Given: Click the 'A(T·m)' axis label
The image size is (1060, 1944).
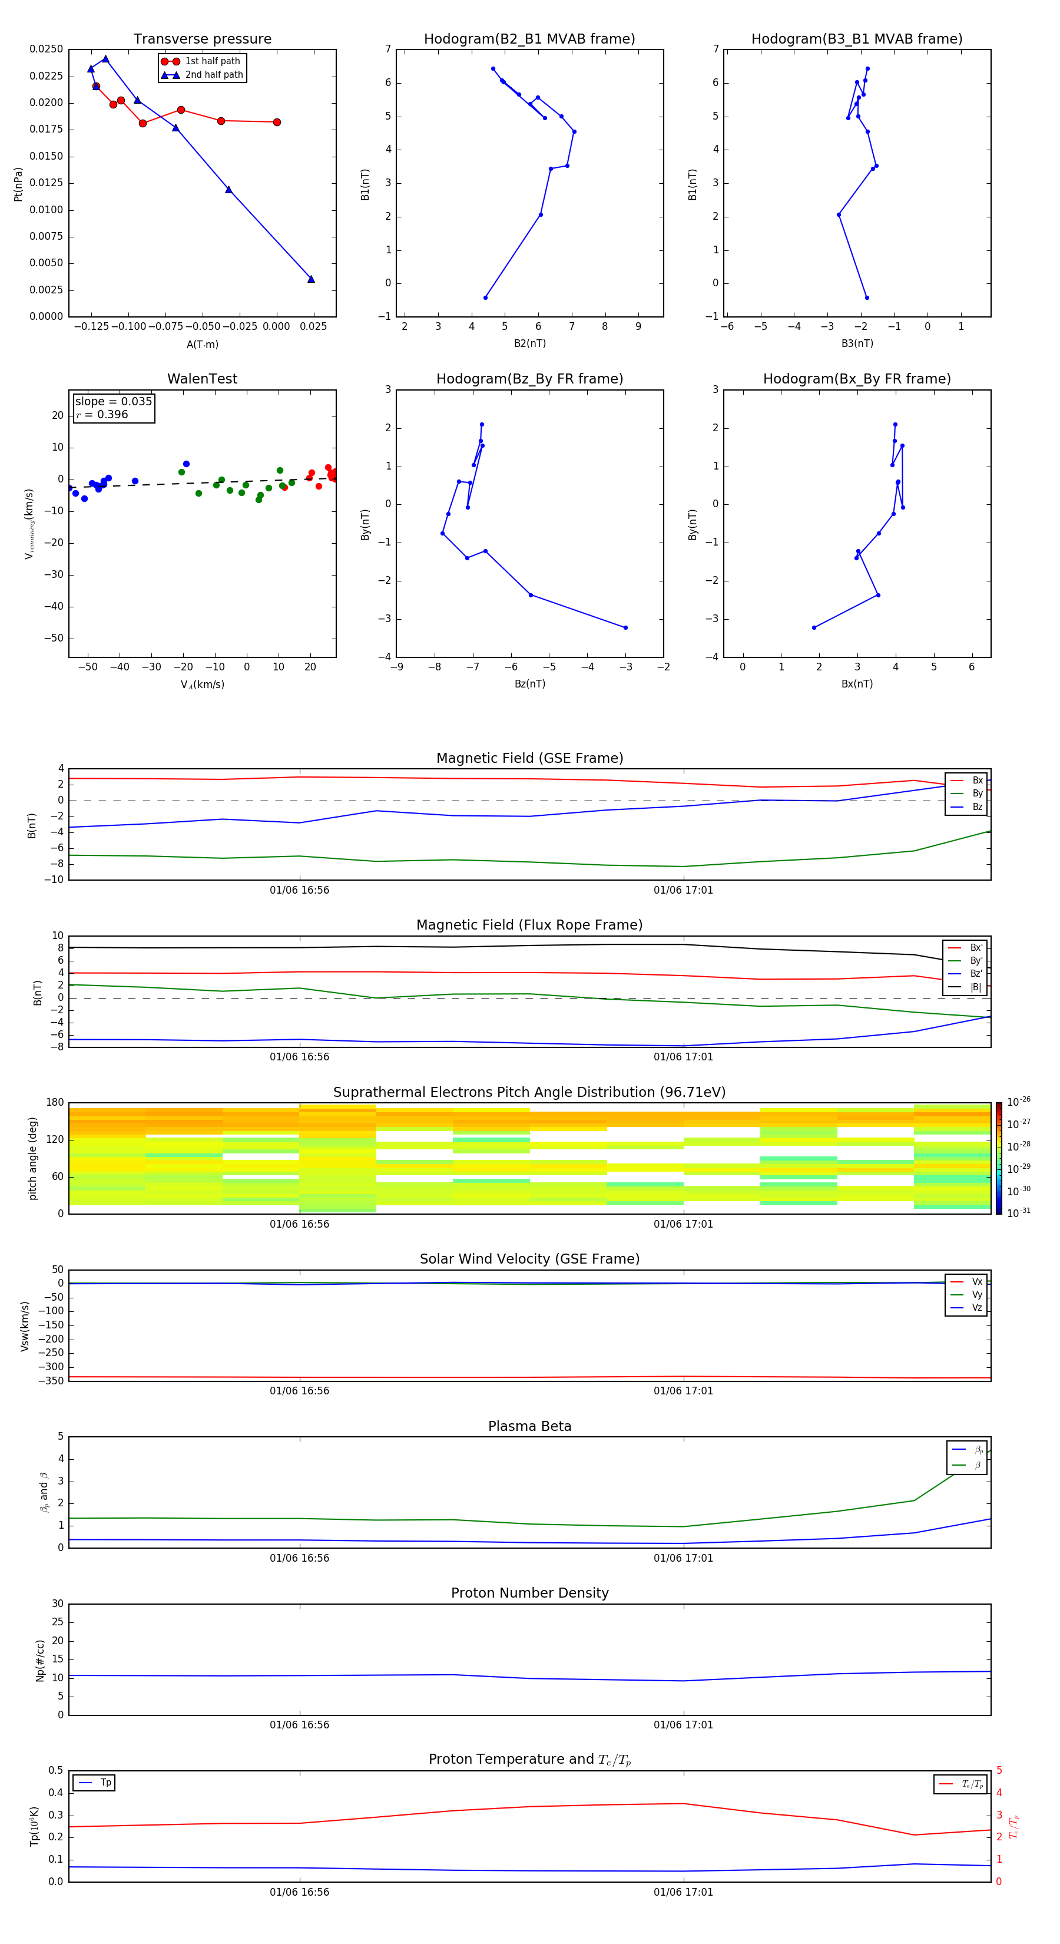Looking at the screenshot, I should pos(202,345).
